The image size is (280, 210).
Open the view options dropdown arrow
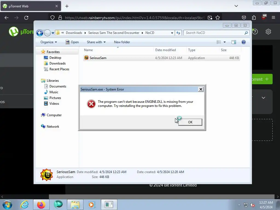click(225, 42)
